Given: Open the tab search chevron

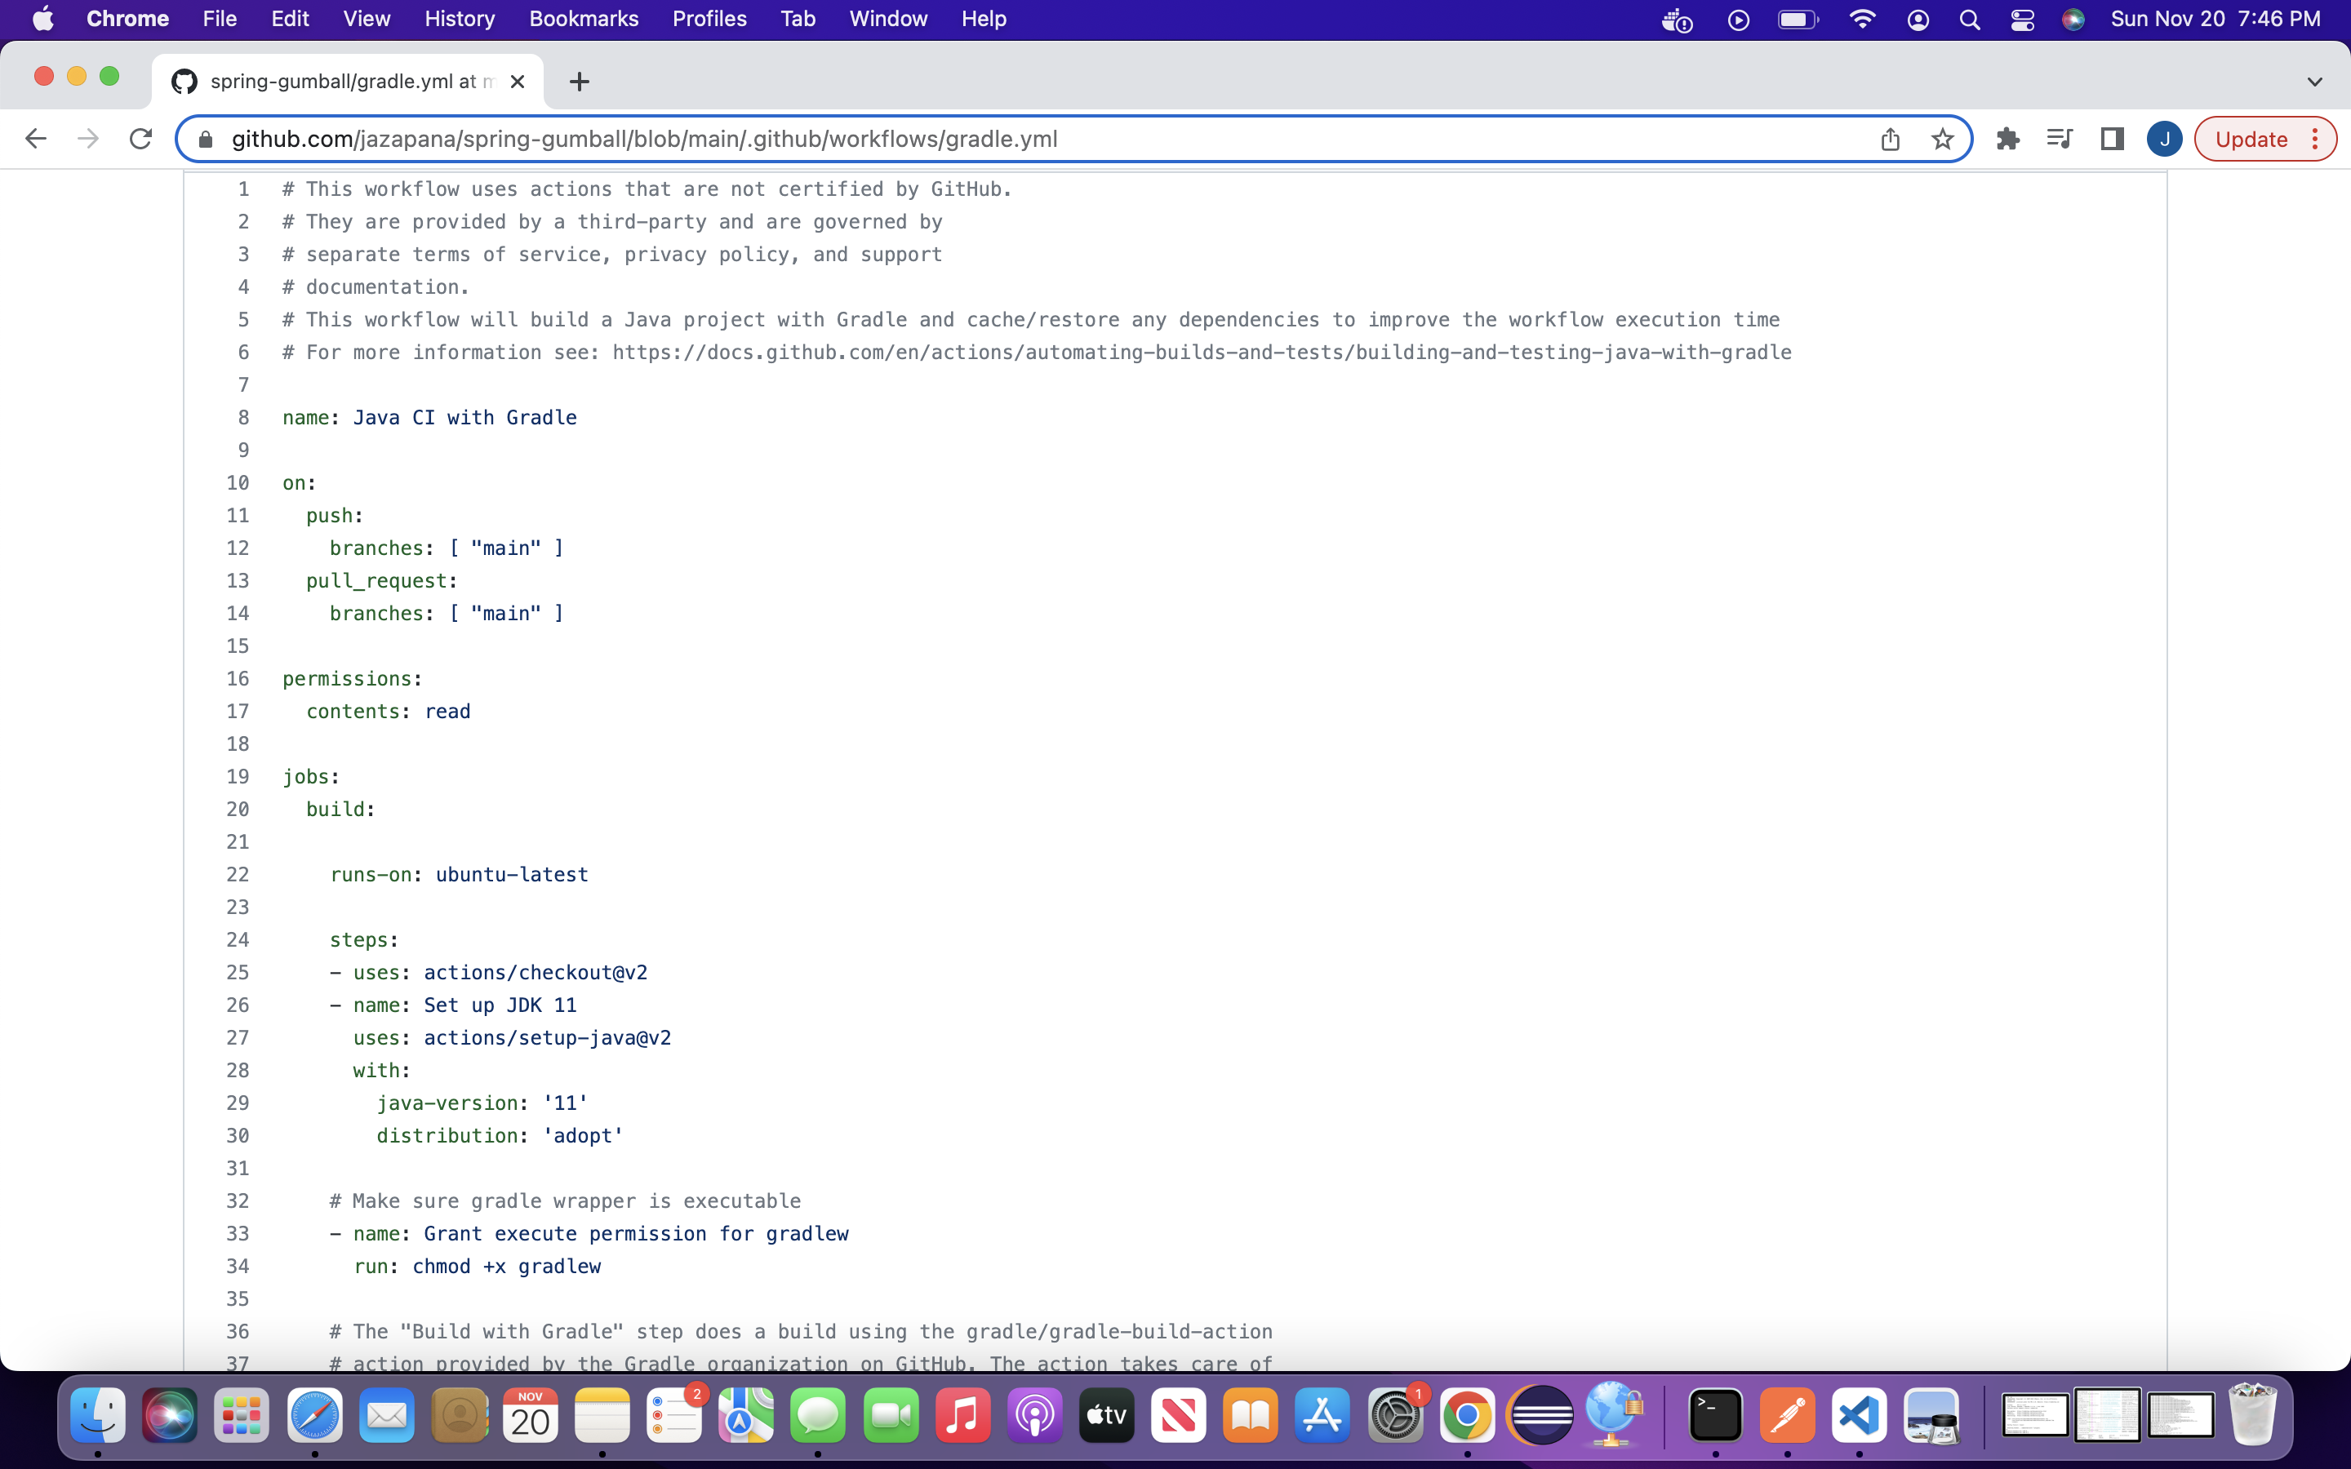Looking at the screenshot, I should [x=2315, y=82].
